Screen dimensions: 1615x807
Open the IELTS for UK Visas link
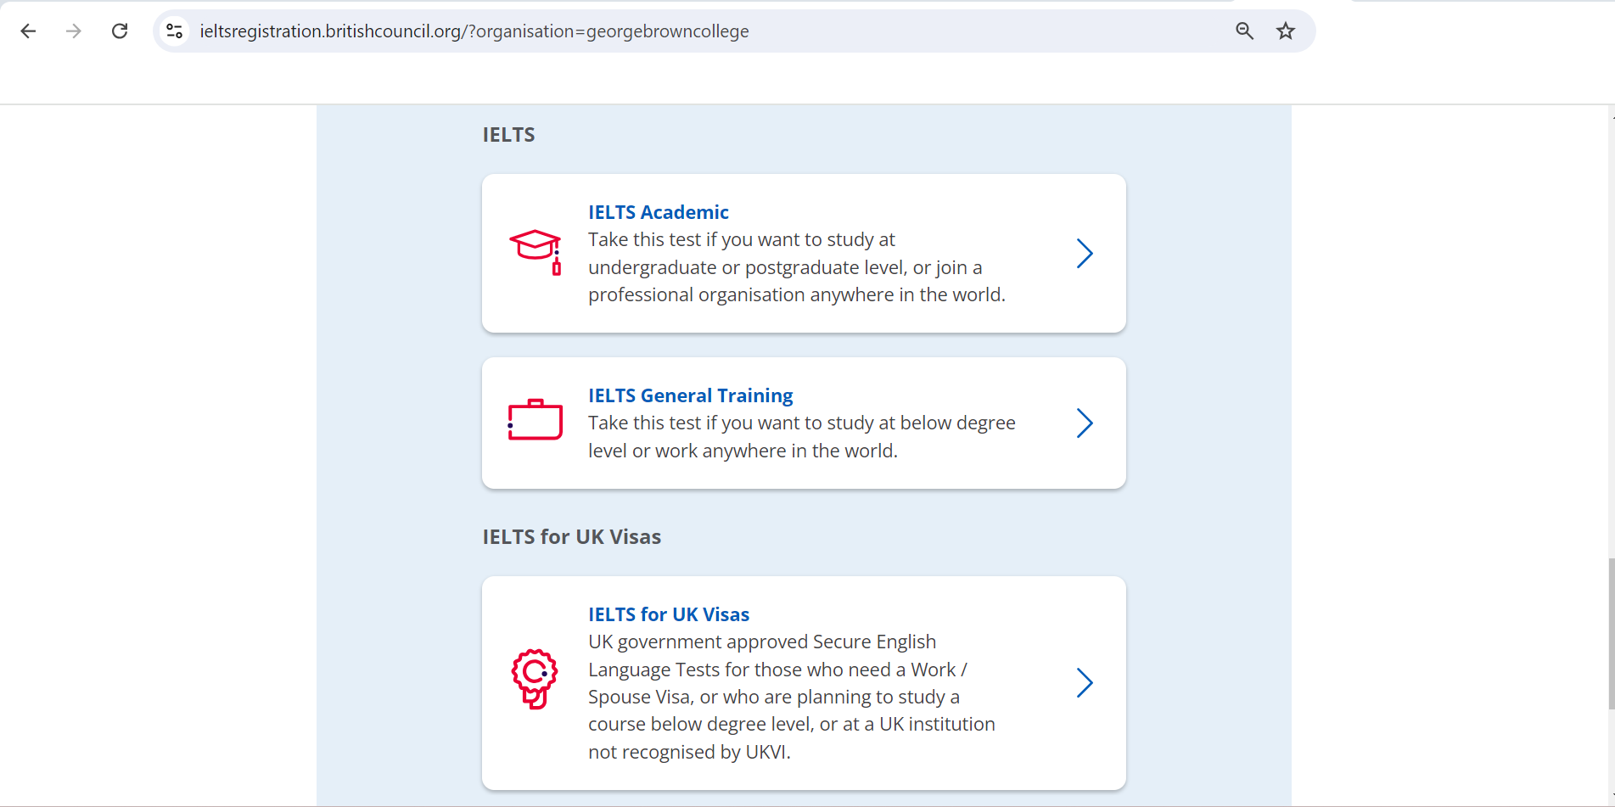[669, 614]
